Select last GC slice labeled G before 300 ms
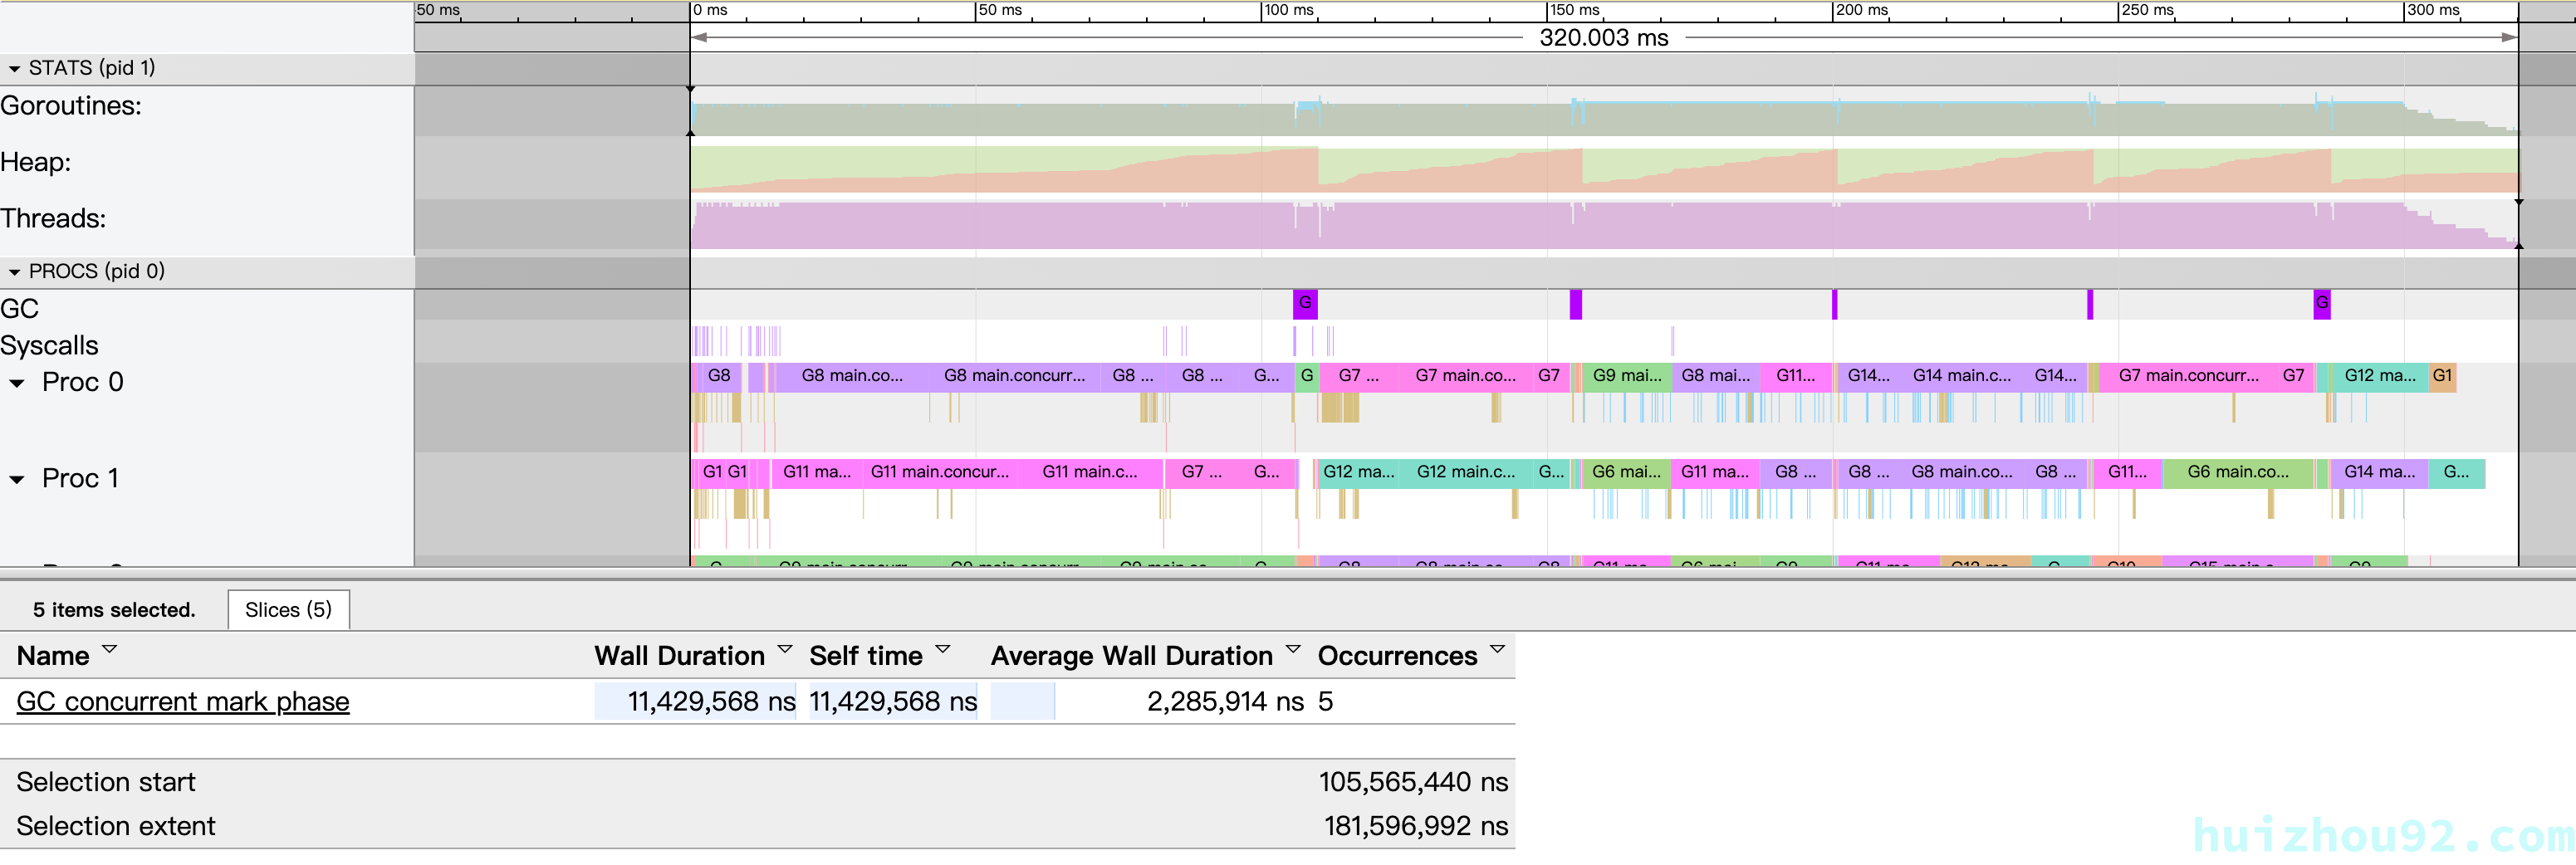This screenshot has width=2576, height=865. [2322, 304]
